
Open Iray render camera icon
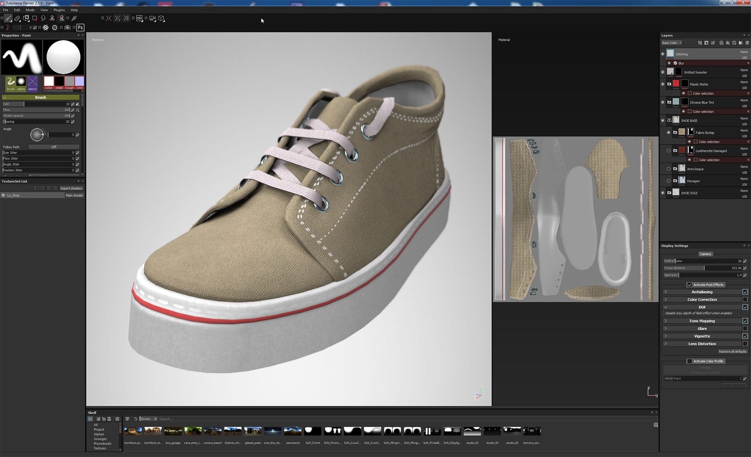(67, 27)
